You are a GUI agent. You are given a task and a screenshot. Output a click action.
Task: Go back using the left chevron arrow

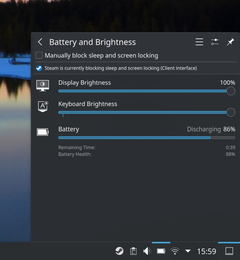click(40, 42)
